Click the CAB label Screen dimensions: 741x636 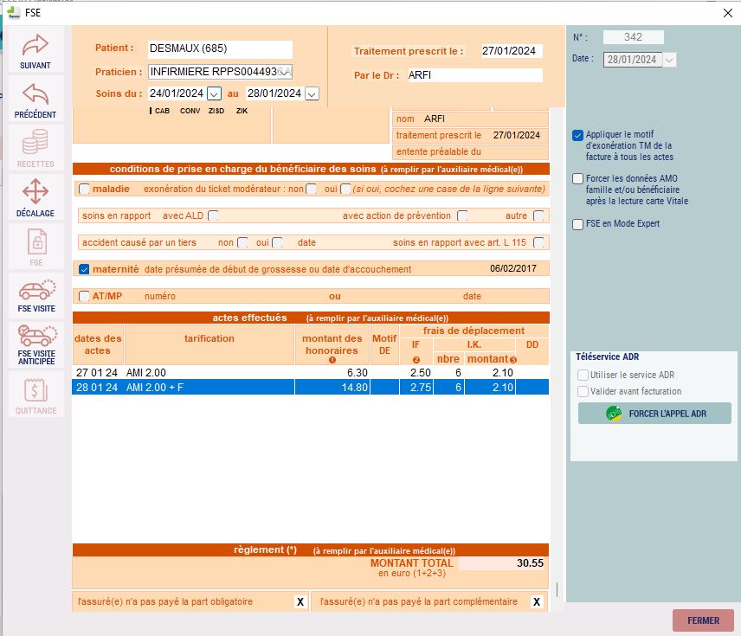tap(162, 111)
